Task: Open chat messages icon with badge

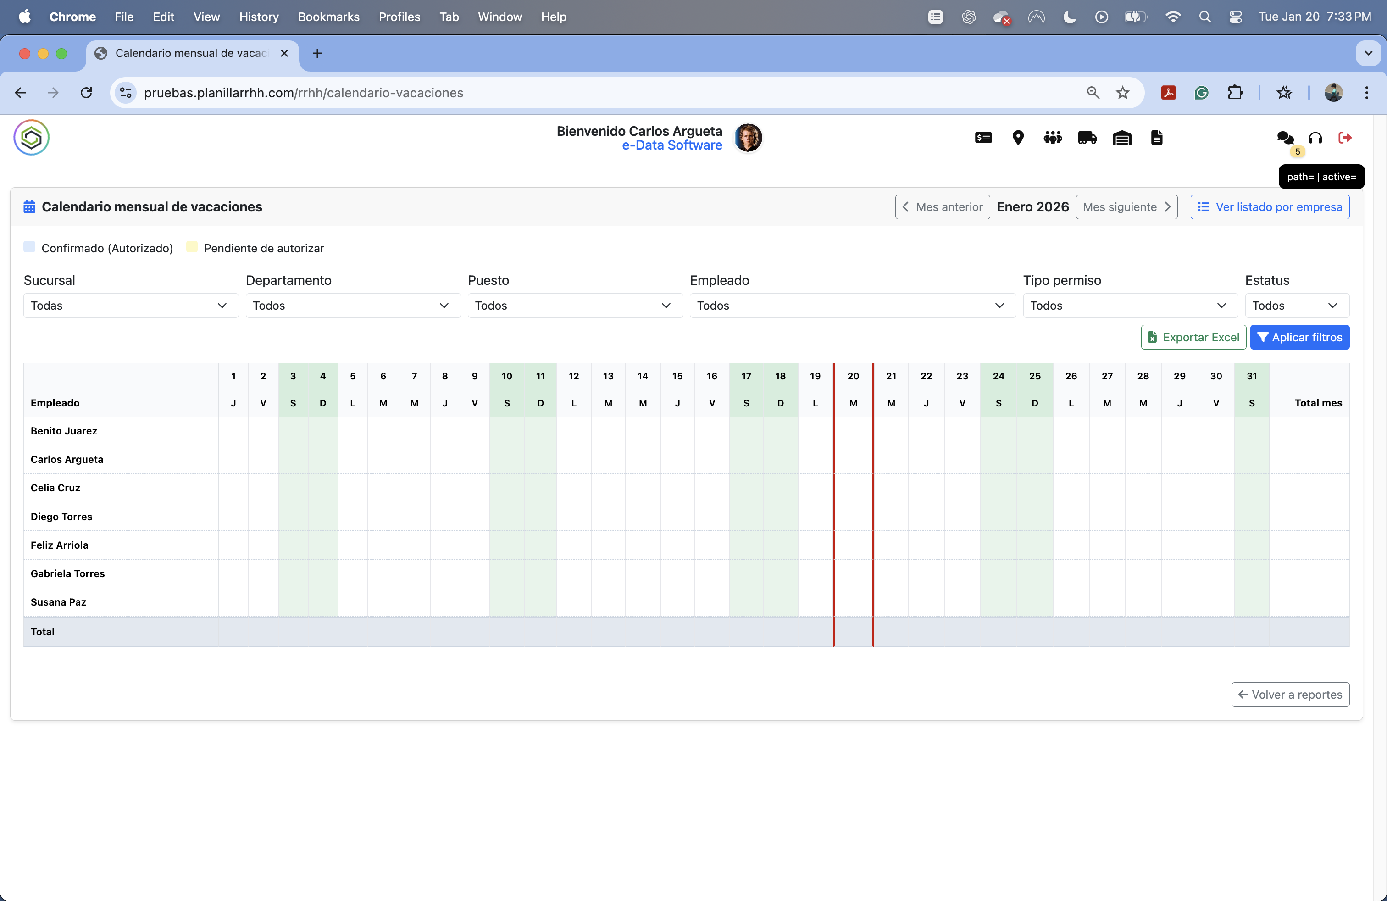Action: pyautogui.click(x=1285, y=138)
